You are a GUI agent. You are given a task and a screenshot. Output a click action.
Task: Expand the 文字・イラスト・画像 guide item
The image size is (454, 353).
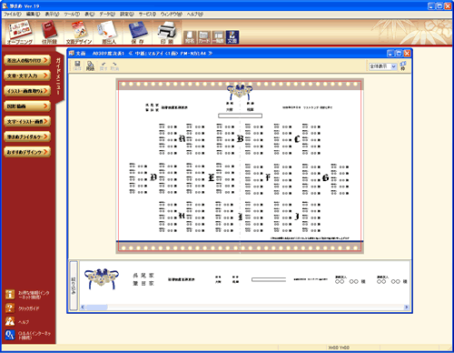click(x=27, y=121)
